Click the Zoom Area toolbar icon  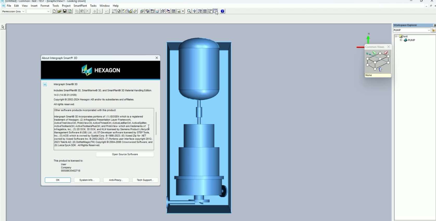point(200,11)
